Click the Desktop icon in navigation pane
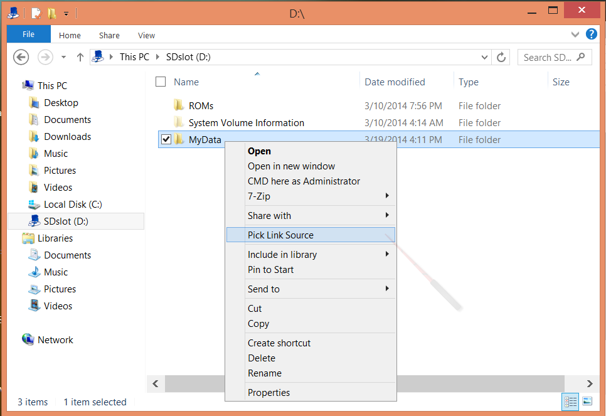The width and height of the screenshot is (606, 416). click(34, 103)
